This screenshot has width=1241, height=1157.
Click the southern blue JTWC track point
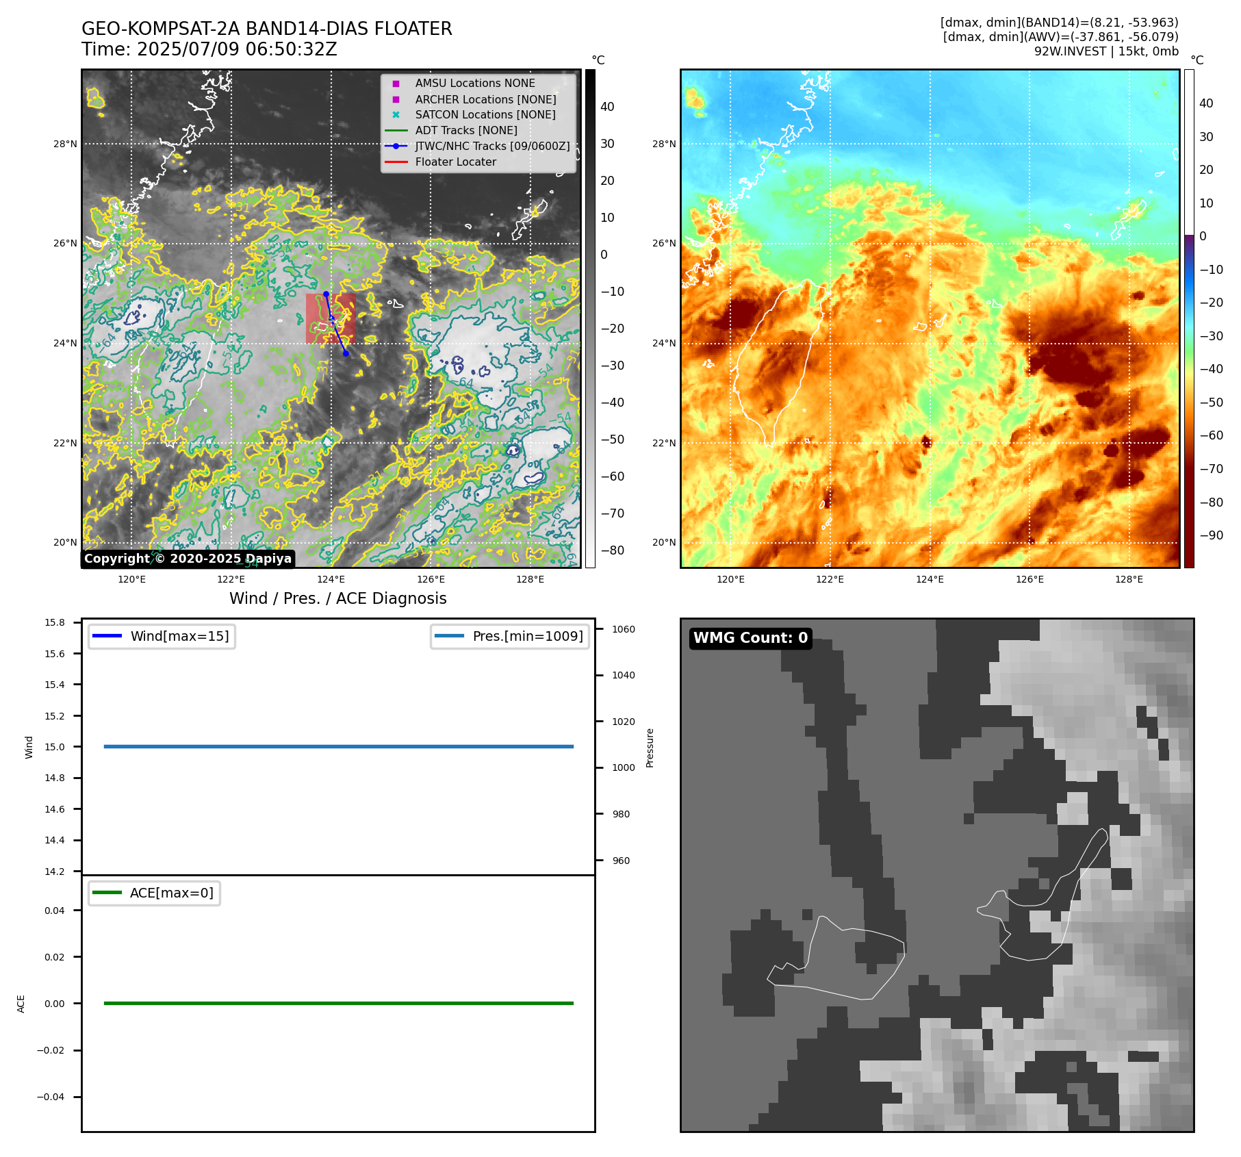click(x=346, y=353)
